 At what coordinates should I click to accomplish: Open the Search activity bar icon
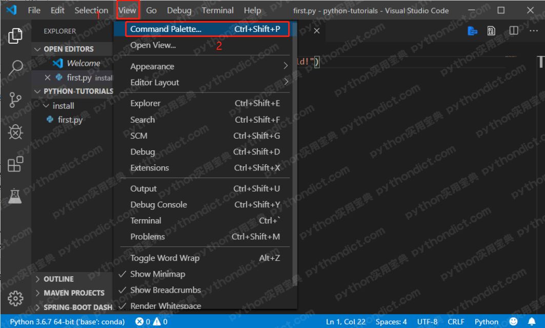click(x=15, y=67)
